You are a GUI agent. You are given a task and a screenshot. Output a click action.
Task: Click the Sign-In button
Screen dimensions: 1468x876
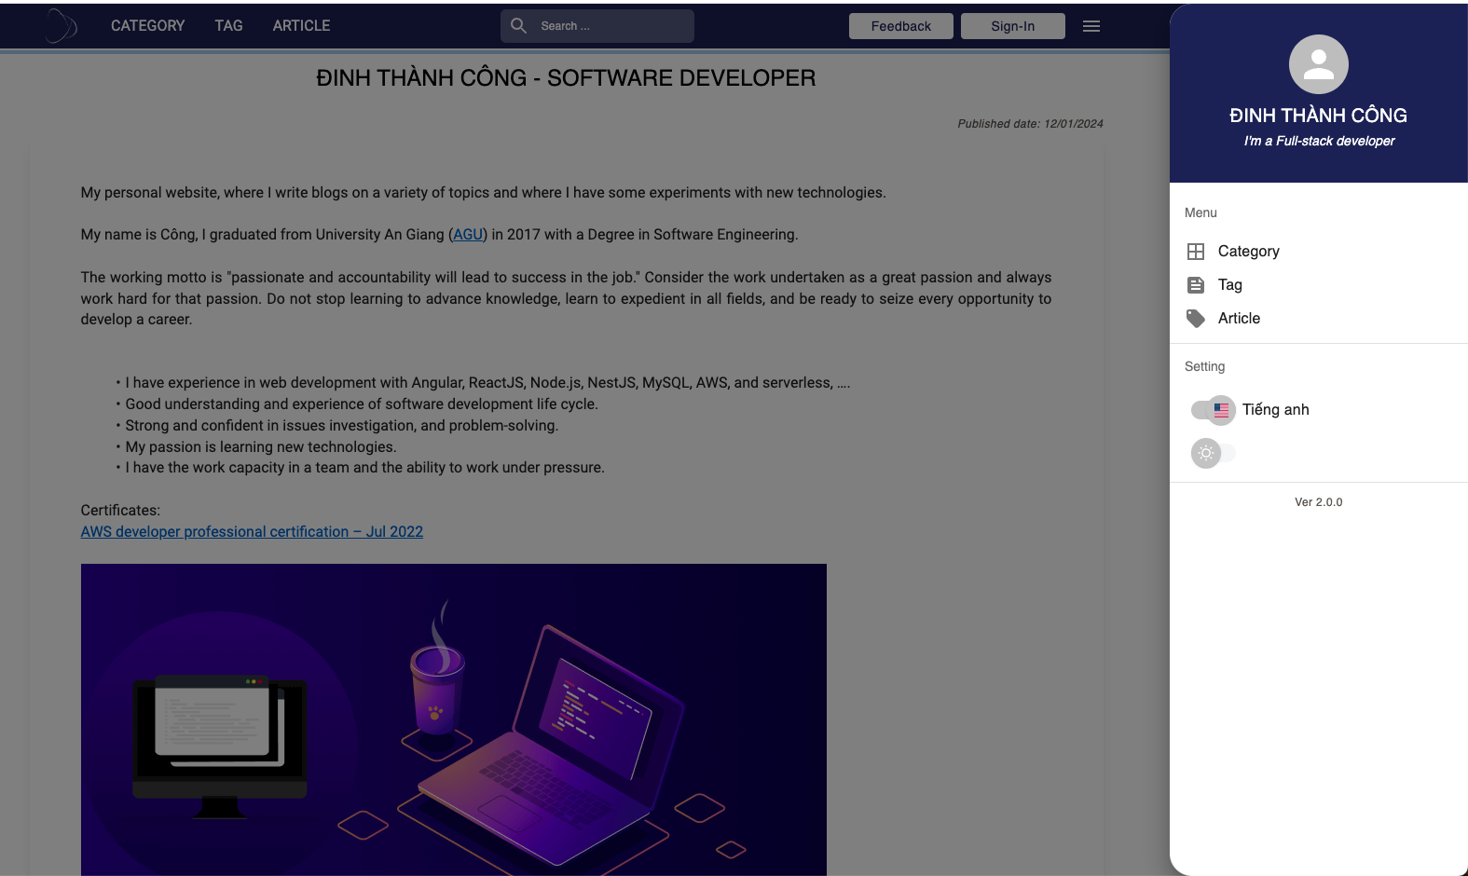(x=1012, y=26)
